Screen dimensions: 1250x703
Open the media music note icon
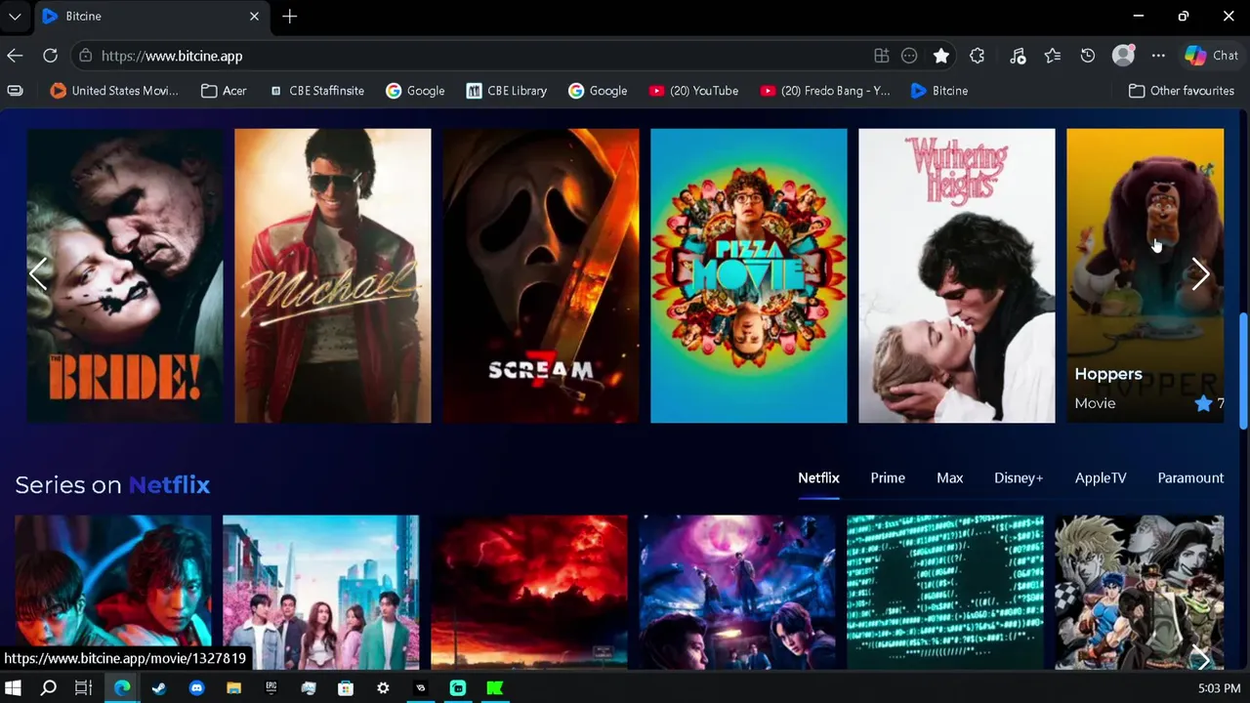1018,56
